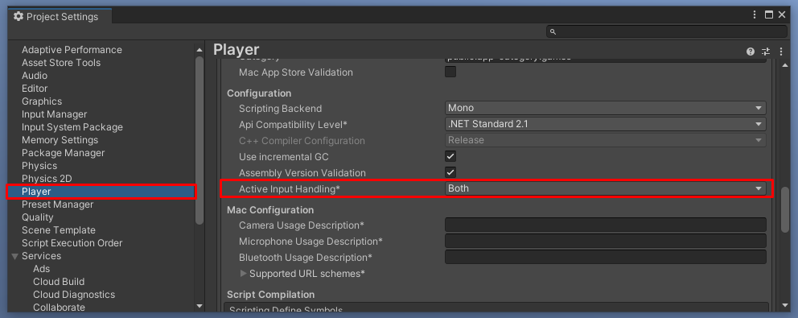Viewport: 798px width, 318px height.
Task: Click Camera Usage Description text field
Action: [605, 225]
